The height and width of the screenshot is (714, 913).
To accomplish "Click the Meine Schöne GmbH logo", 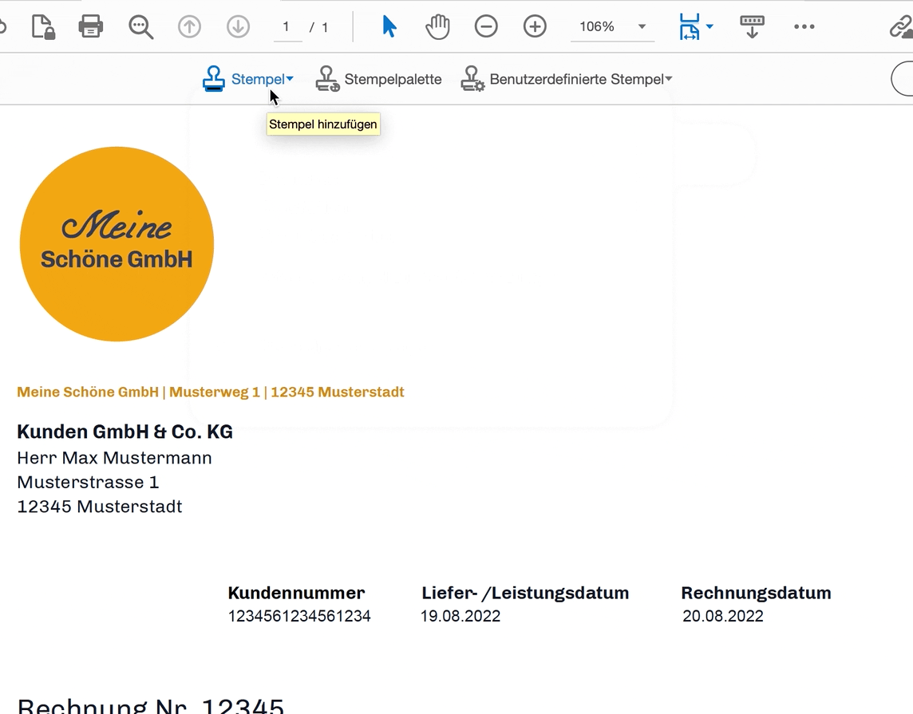I will pos(117,244).
